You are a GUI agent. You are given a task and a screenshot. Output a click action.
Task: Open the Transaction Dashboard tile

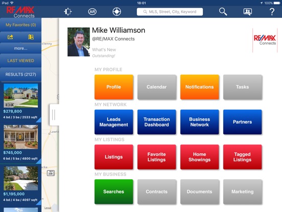coord(157,122)
